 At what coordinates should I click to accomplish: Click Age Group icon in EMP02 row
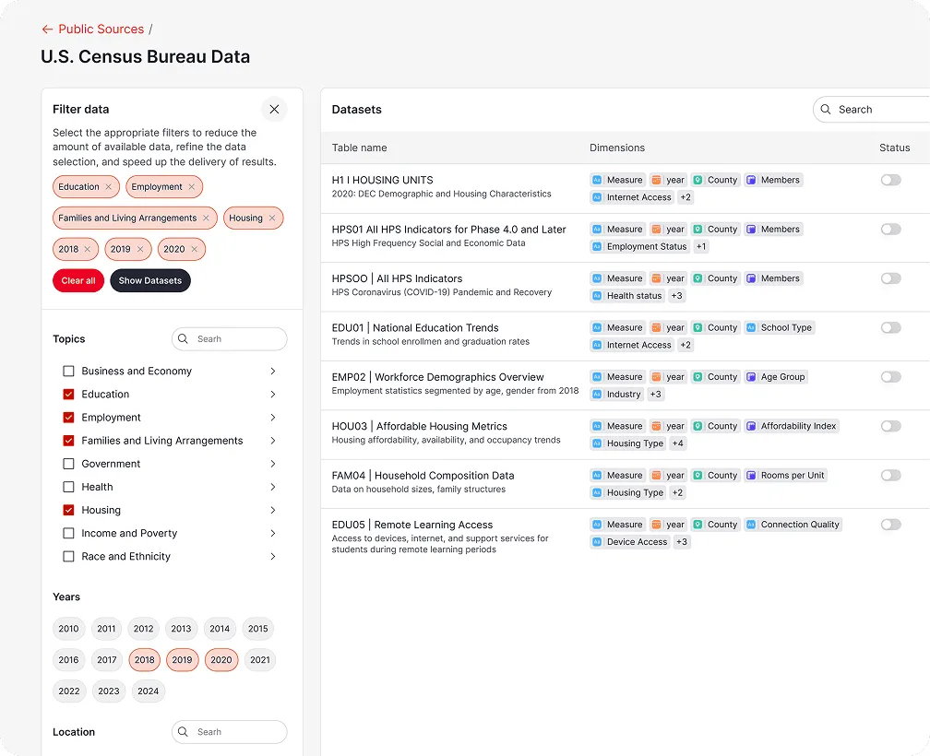pos(751,377)
